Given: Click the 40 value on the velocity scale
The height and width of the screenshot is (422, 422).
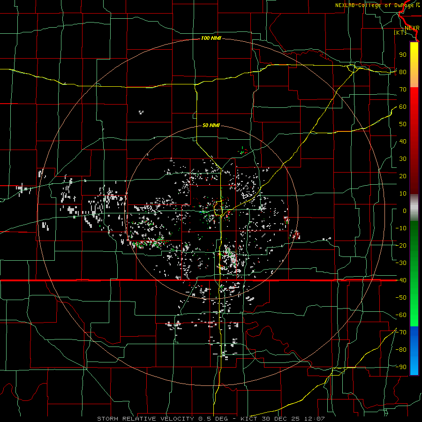Looking at the screenshot, I should coord(403,142).
